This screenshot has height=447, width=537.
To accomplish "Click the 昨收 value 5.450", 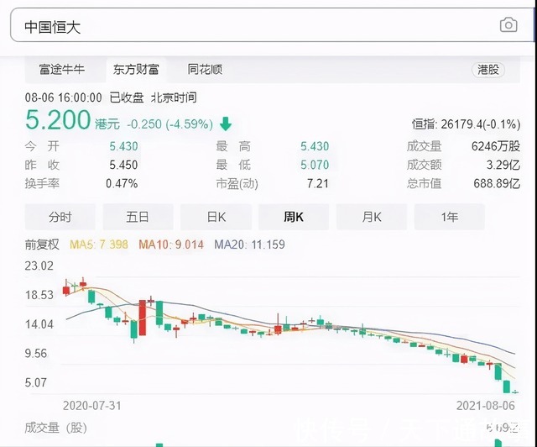I will click(x=123, y=165).
